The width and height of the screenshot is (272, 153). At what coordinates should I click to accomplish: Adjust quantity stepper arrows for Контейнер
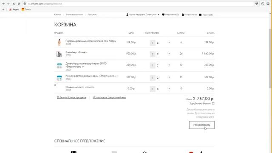158,54
